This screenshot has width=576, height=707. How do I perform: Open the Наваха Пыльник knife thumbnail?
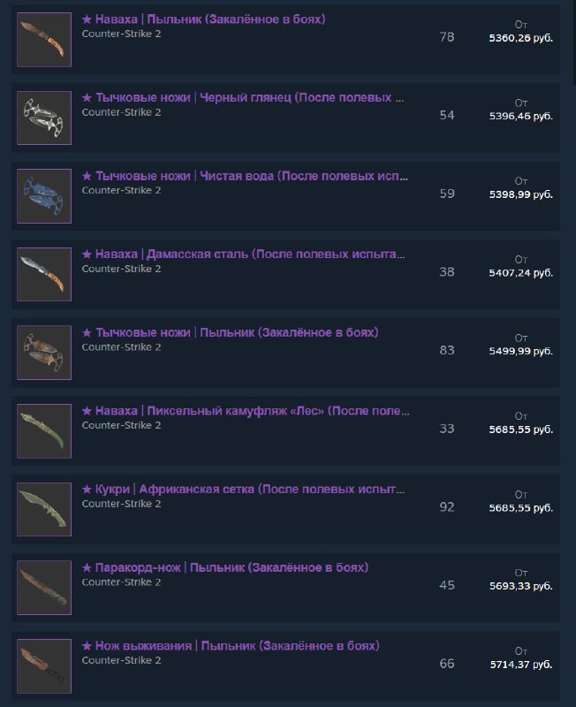coord(44,40)
